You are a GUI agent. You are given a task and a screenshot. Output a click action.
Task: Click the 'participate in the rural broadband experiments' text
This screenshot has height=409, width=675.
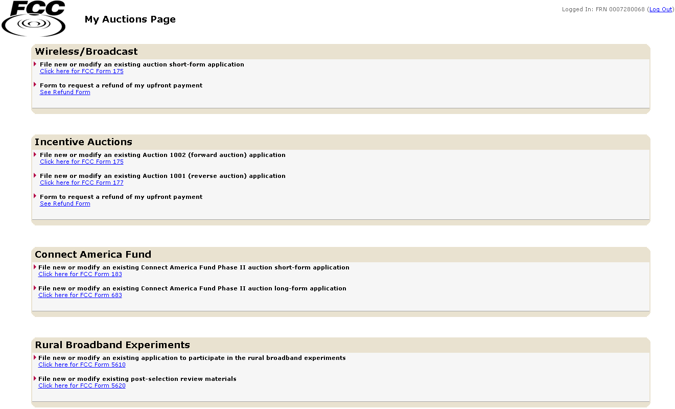(x=192, y=358)
